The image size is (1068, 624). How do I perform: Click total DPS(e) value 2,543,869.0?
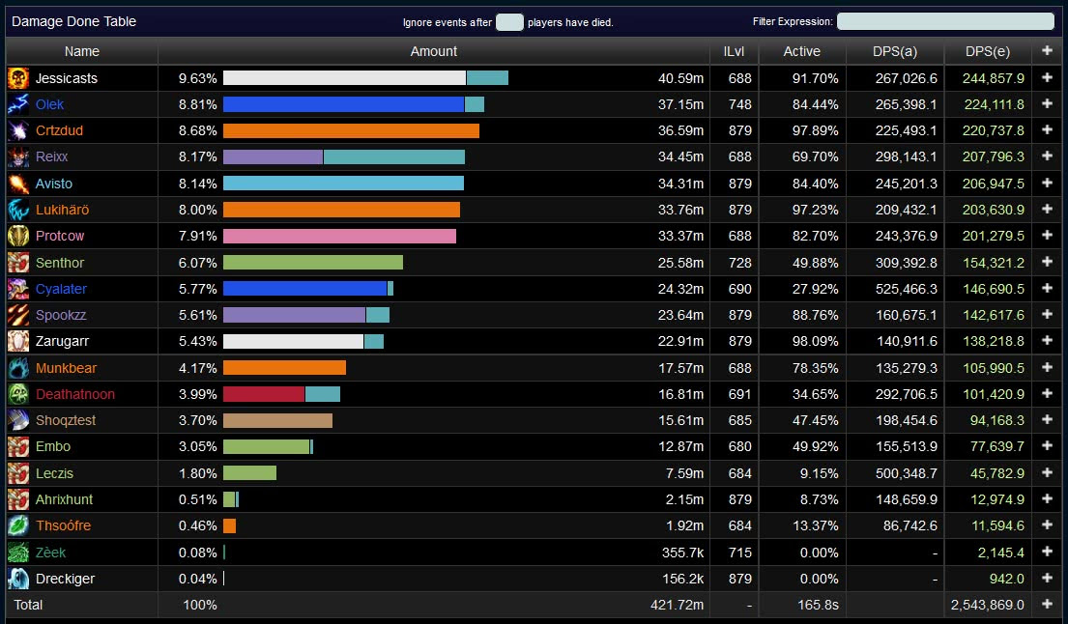pos(987,605)
